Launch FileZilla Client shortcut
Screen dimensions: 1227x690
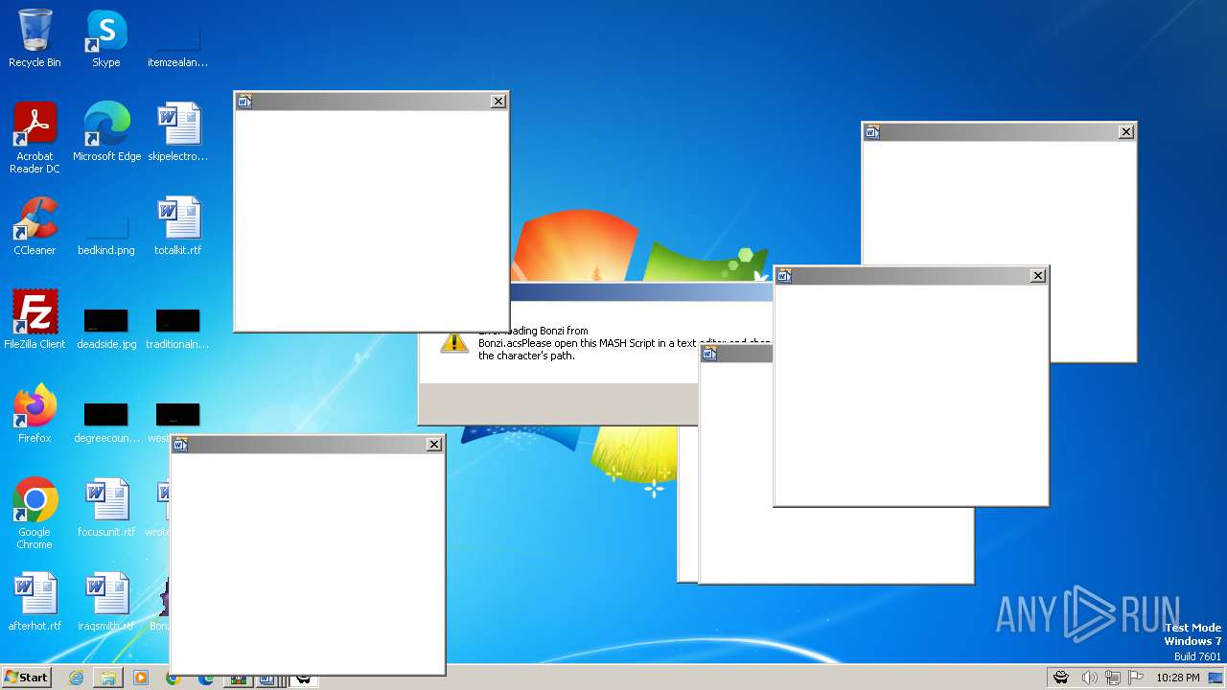click(35, 319)
